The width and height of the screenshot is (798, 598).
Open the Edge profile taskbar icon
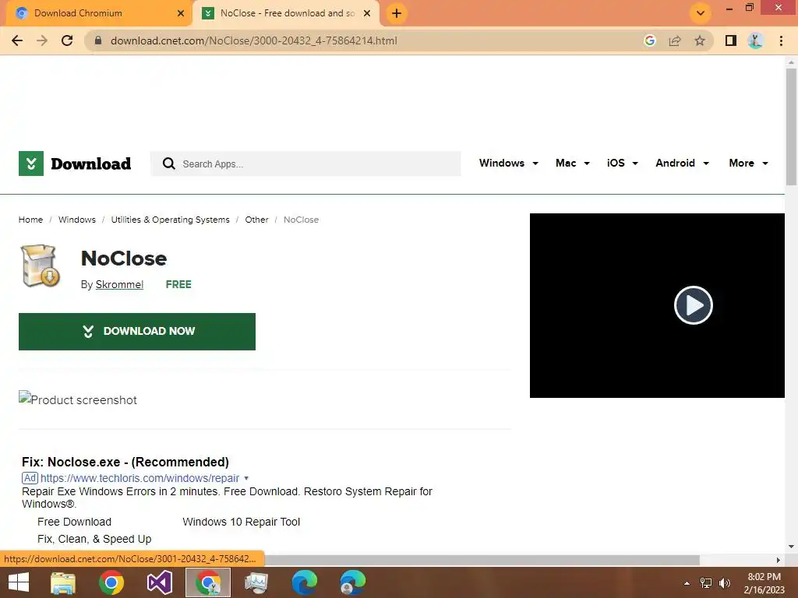353,582
